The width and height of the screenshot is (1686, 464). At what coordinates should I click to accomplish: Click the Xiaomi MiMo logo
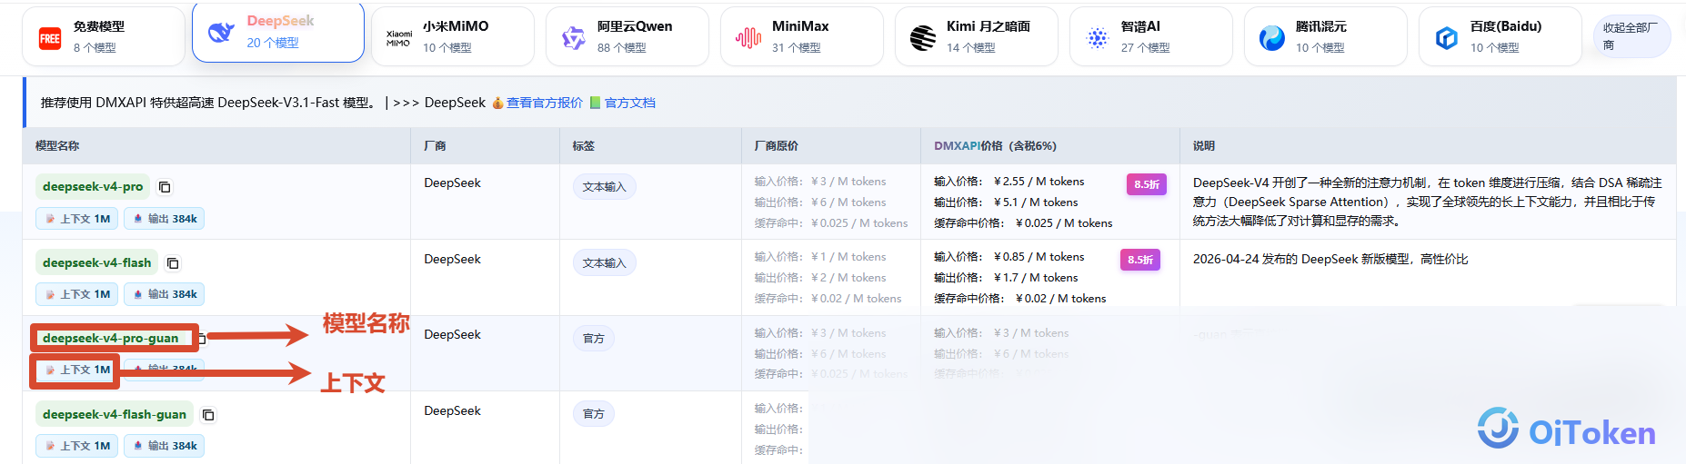[398, 37]
